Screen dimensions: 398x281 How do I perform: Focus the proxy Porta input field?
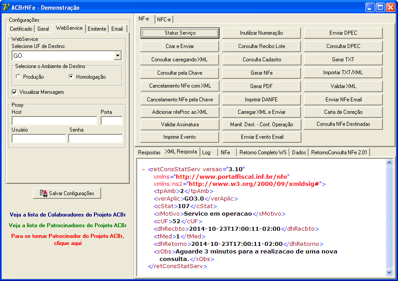[x=111, y=121]
